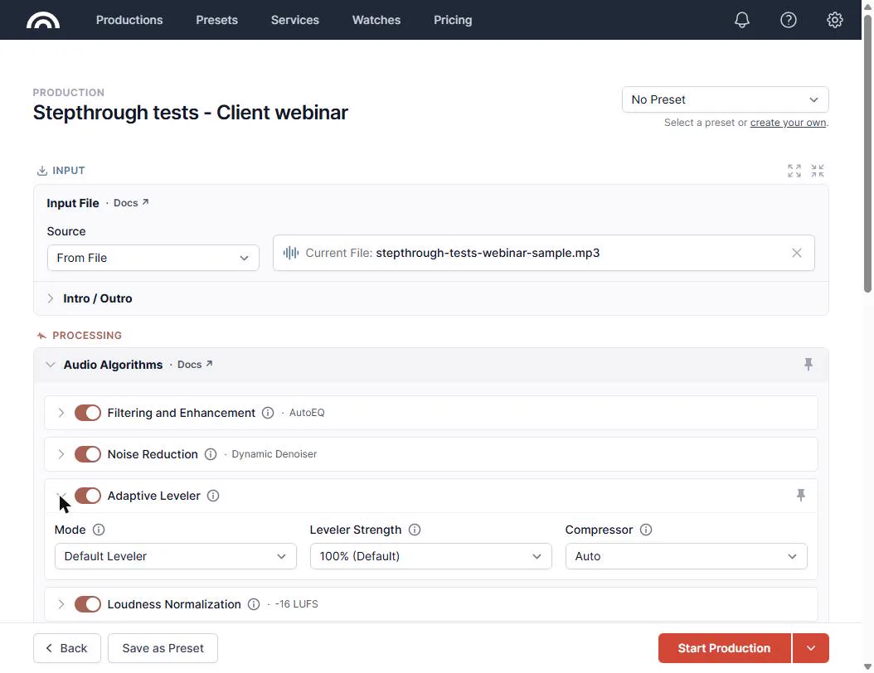Image resolution: width=874 pixels, height=673 pixels.
Task: Remove the current input file
Action: (797, 253)
